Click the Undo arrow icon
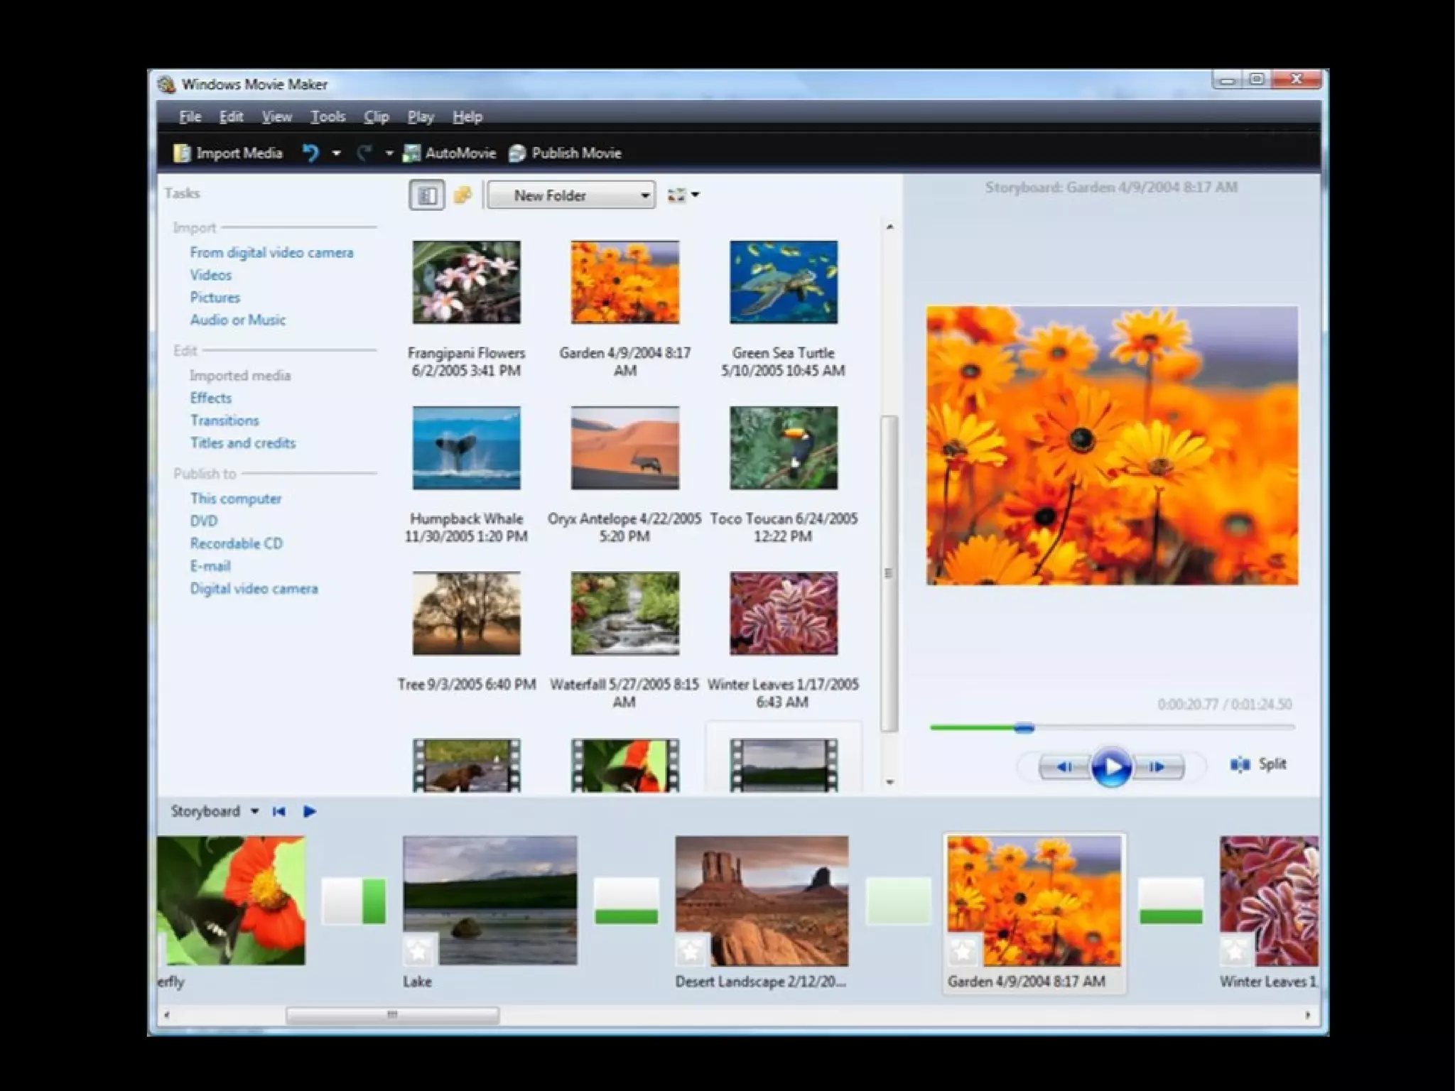This screenshot has height=1091, width=1455. (310, 153)
